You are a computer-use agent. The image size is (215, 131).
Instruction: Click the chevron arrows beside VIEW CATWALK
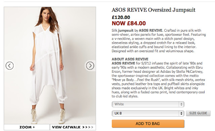click(x=88, y=127)
